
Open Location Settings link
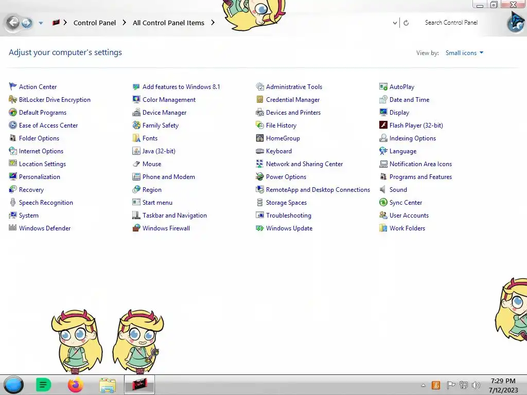point(42,164)
